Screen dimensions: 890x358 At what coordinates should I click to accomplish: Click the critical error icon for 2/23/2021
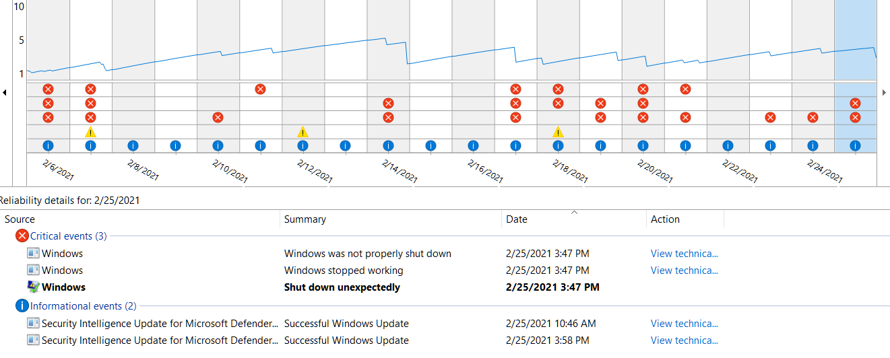(x=770, y=118)
